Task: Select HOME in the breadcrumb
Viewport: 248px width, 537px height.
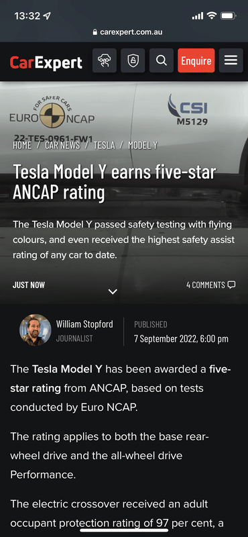Action: point(22,145)
